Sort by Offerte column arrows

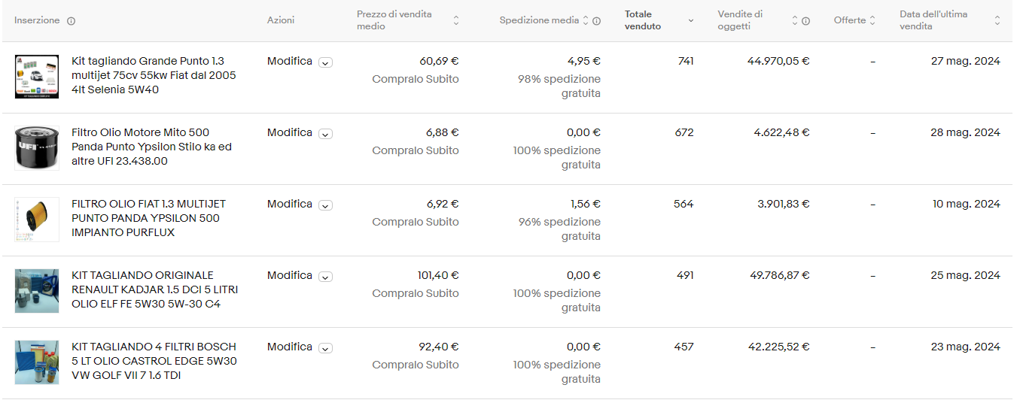click(872, 21)
